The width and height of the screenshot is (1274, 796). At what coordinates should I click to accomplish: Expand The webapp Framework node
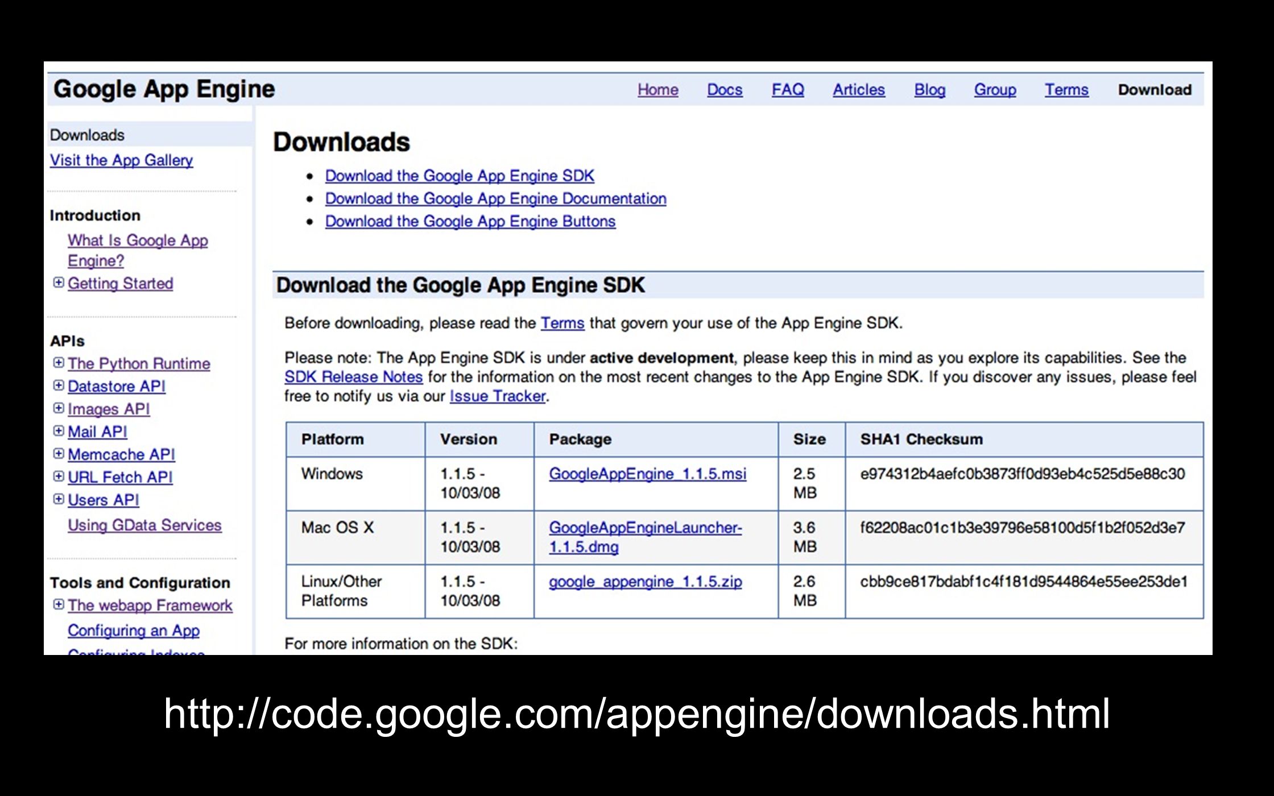click(x=59, y=604)
